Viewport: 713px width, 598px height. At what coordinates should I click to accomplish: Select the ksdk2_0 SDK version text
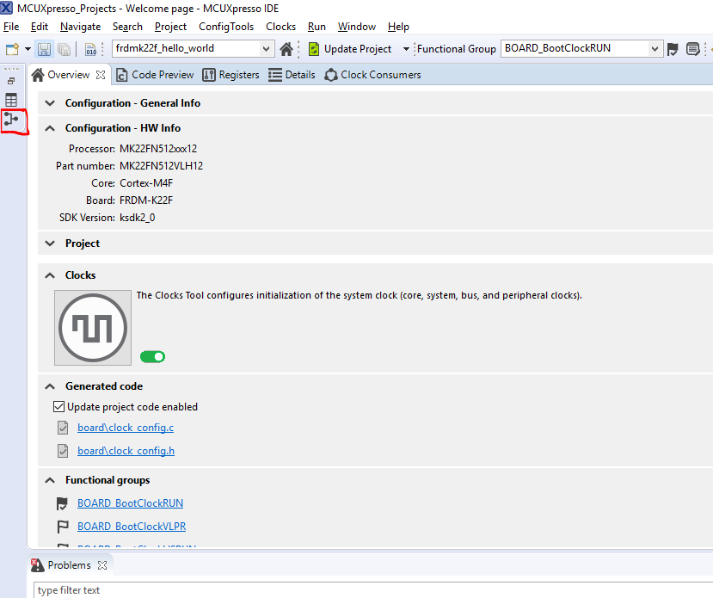click(x=137, y=218)
